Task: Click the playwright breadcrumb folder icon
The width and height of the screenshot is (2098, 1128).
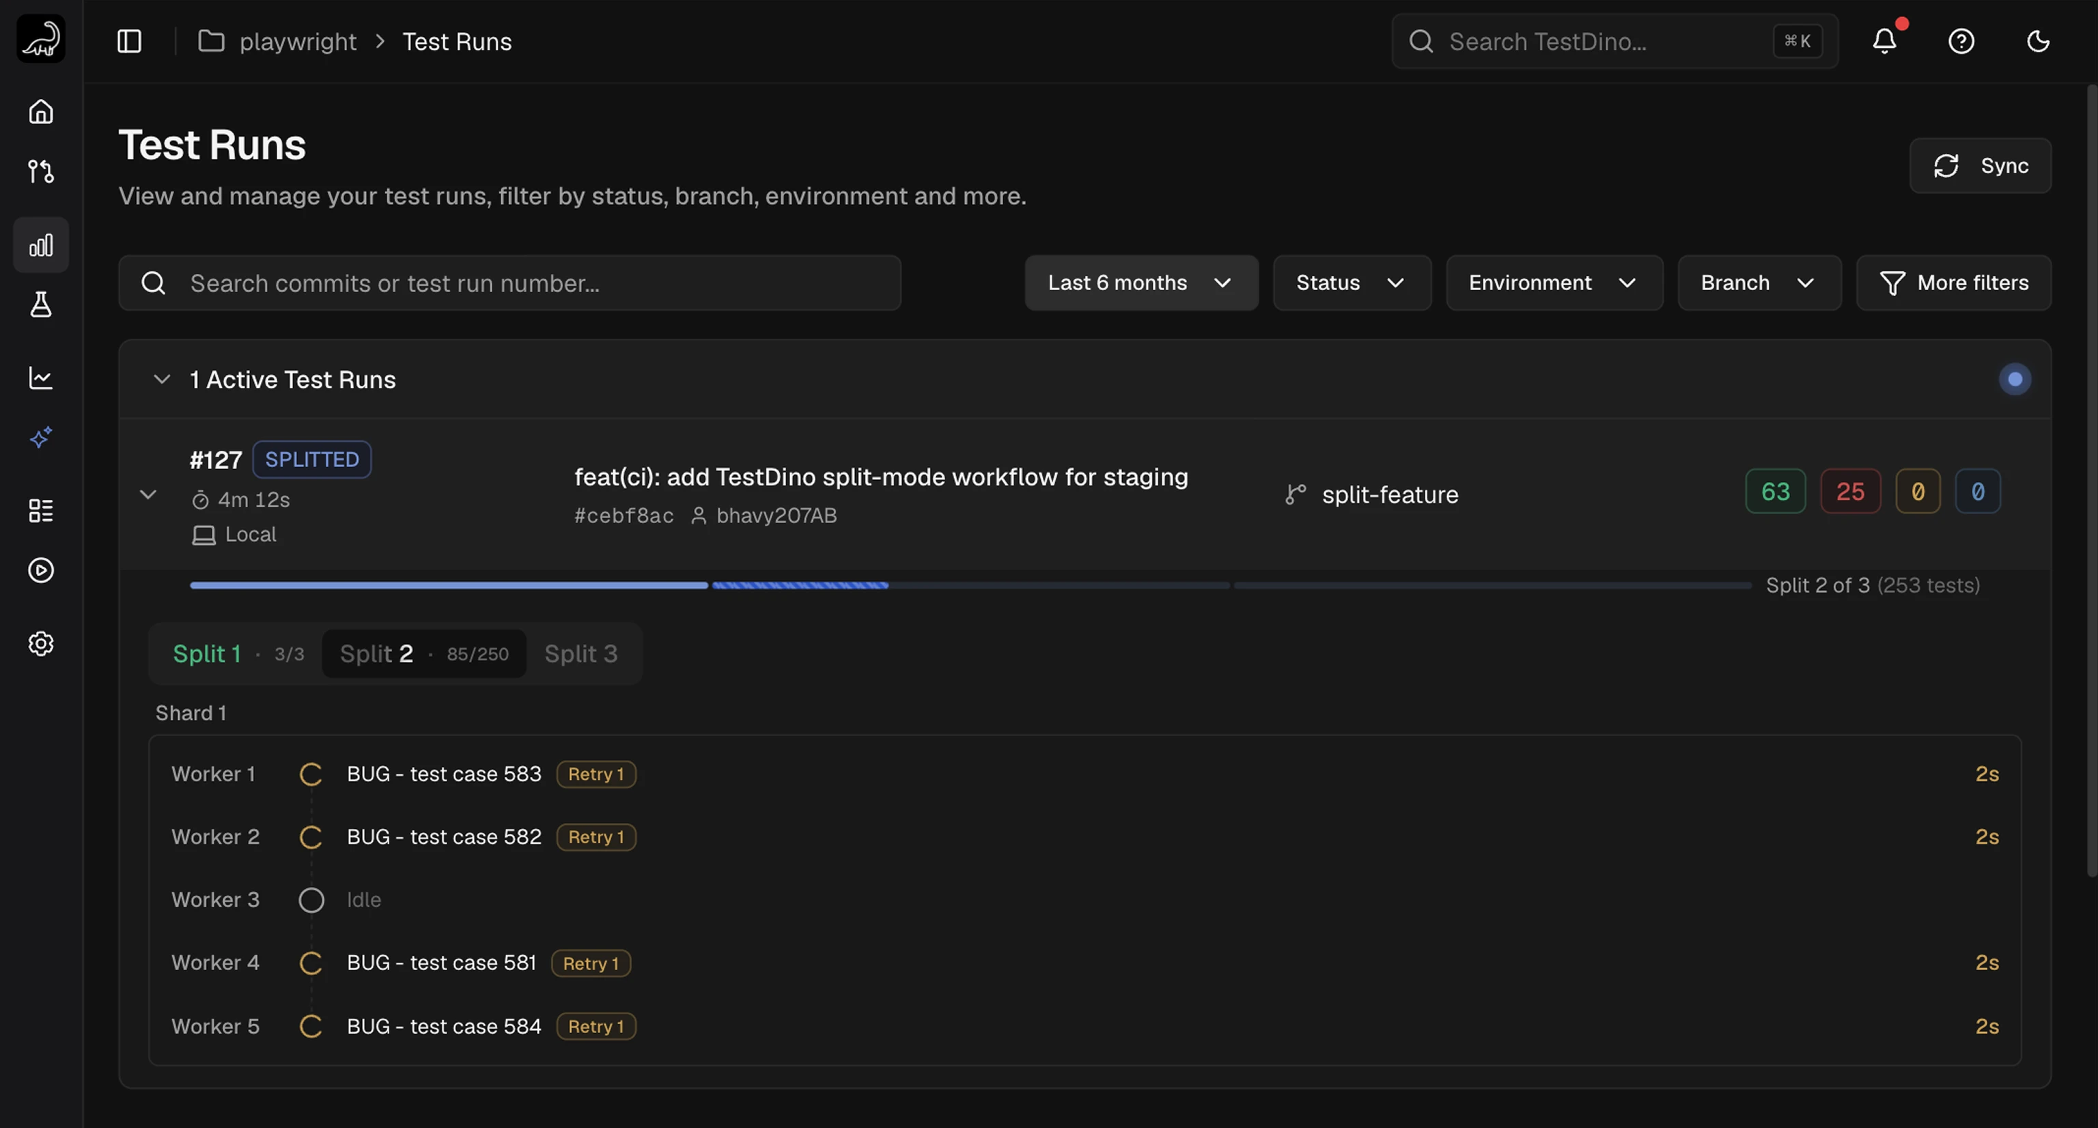Action: point(211,41)
